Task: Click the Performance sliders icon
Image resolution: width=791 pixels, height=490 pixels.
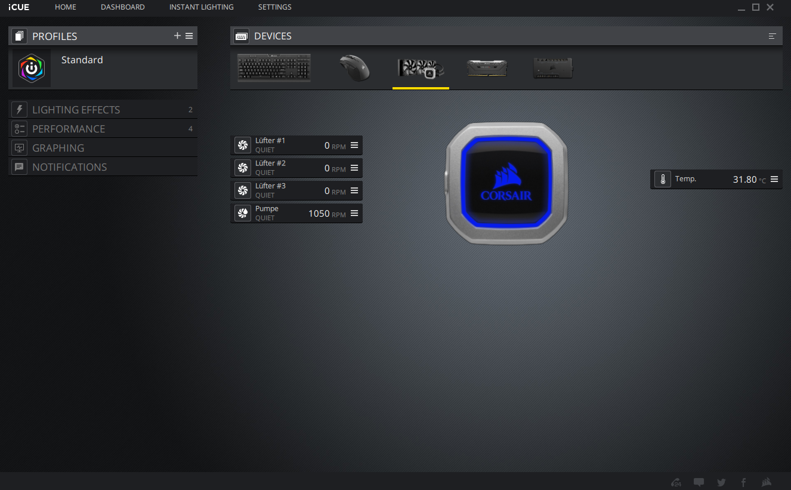Action: click(20, 129)
